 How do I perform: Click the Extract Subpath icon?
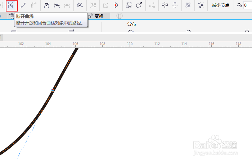105,5
